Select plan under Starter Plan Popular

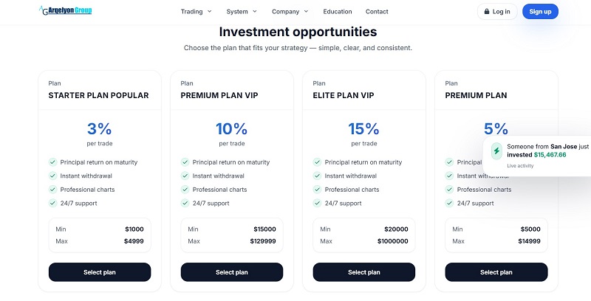coord(100,272)
